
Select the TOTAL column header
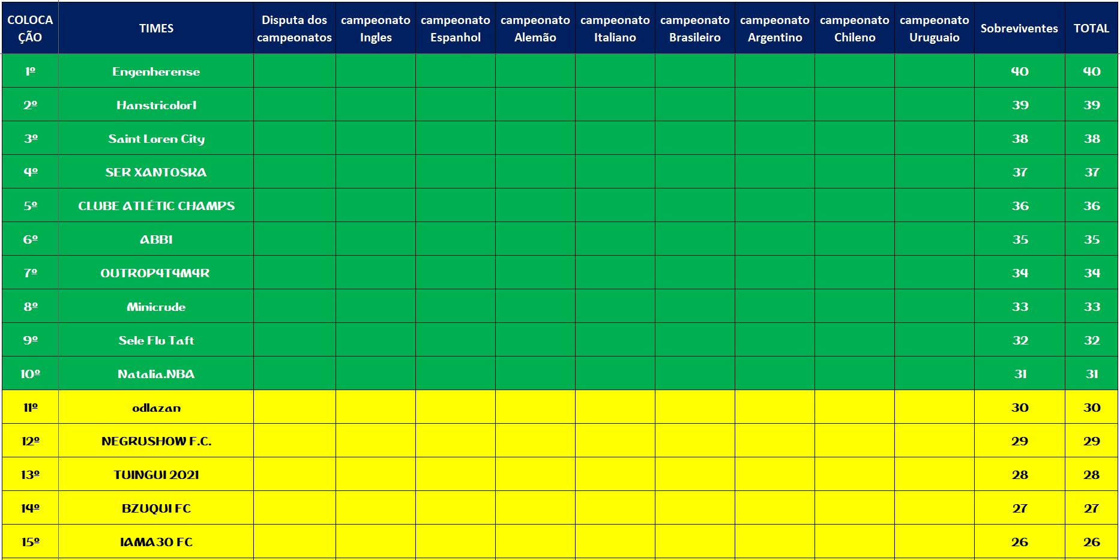[1091, 28]
